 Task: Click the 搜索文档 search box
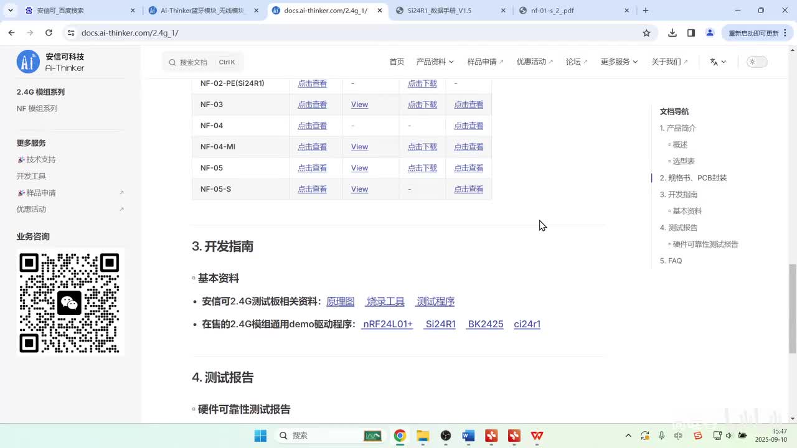point(203,62)
